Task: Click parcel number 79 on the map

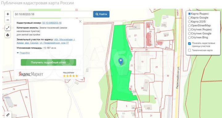Action: pyautogui.click(x=14, y=89)
